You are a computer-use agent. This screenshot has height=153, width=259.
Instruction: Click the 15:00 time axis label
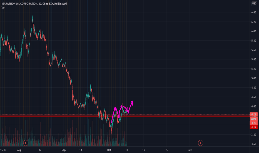pyautogui.click(x=3, y=150)
